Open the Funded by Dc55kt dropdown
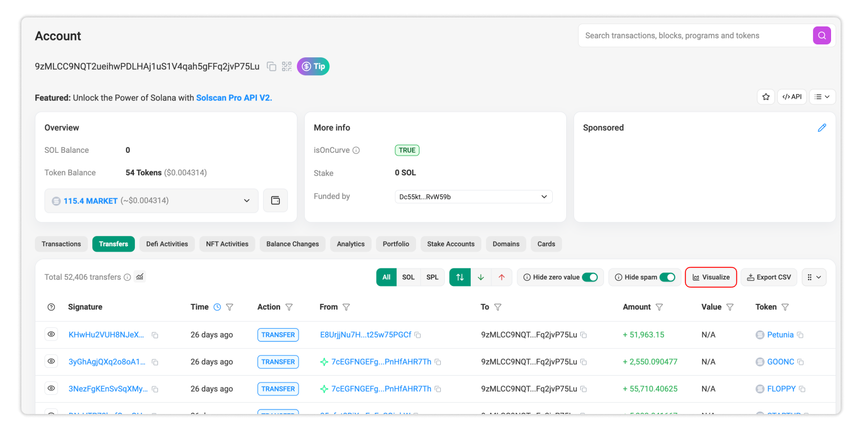This screenshot has height=432, width=862. [x=543, y=196]
